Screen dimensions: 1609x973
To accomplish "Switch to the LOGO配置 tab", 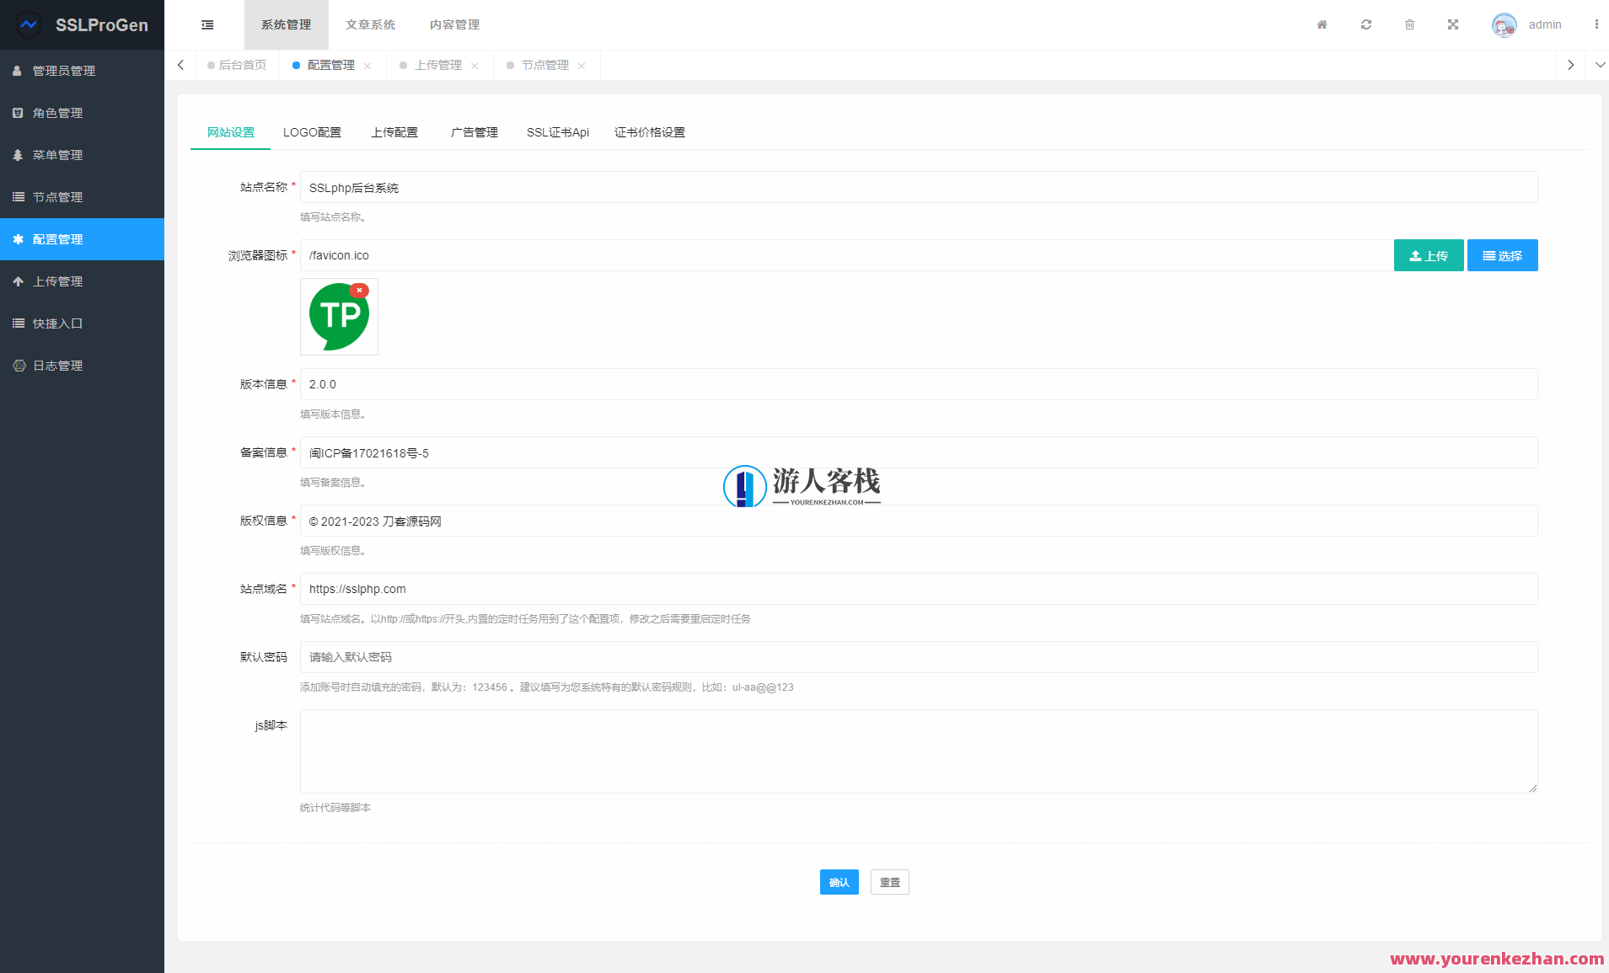I will point(313,132).
